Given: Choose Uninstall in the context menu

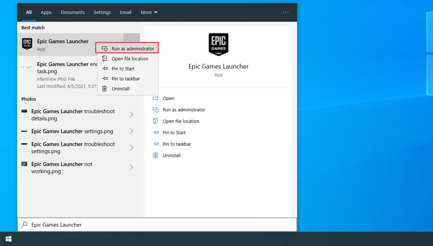Looking at the screenshot, I should point(128,89).
